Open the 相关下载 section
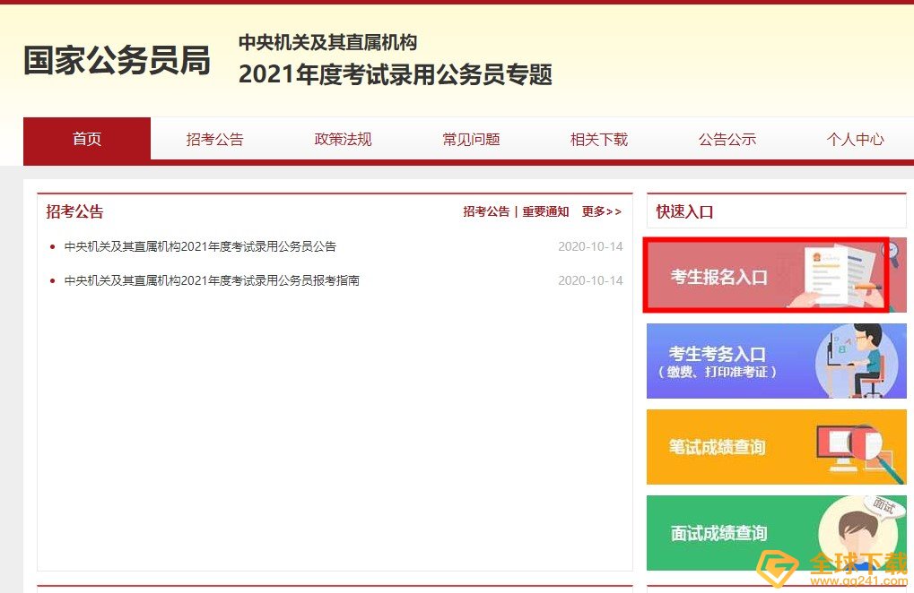 click(598, 140)
